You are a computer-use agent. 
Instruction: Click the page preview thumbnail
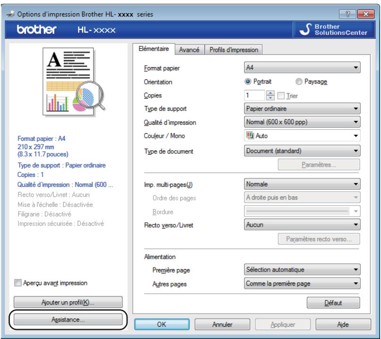click(74, 81)
